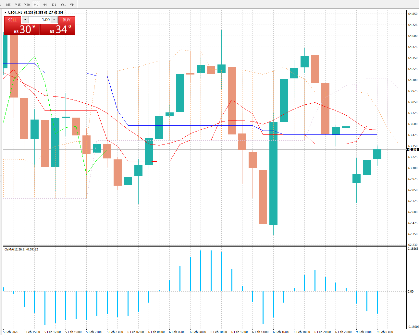This screenshot has height=335, width=419.
Task: Toggle the active H1 timeframe button
Action: click(36, 5)
